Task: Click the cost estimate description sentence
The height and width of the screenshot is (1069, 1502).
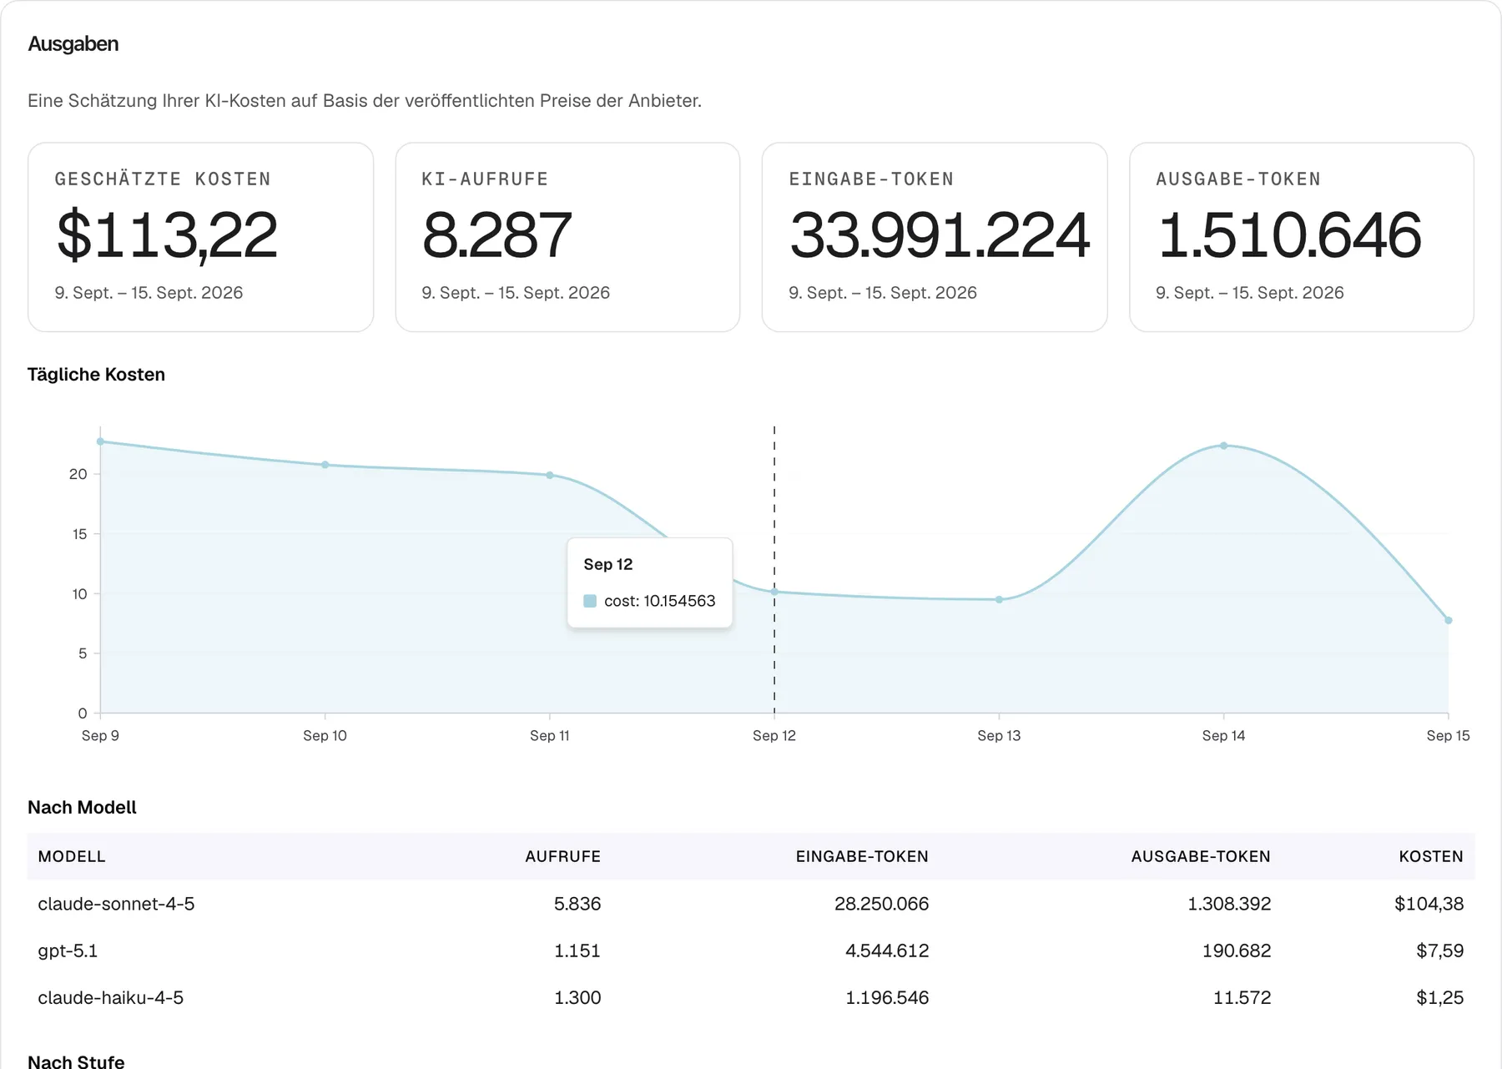Action: 365,101
